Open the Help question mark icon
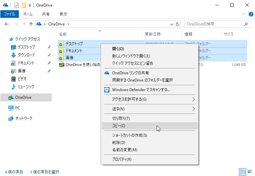Viewport: 255px width, 176px height. [x=251, y=14]
